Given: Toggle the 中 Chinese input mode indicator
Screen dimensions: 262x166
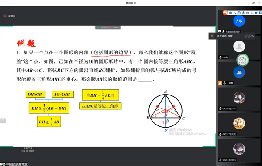Looking at the screenshot, I should tap(231, 13).
